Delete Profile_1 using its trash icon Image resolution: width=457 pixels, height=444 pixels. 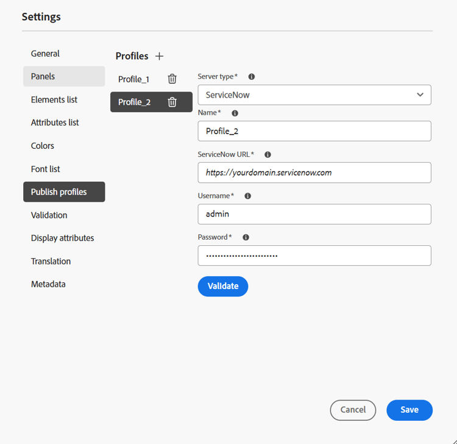click(172, 79)
